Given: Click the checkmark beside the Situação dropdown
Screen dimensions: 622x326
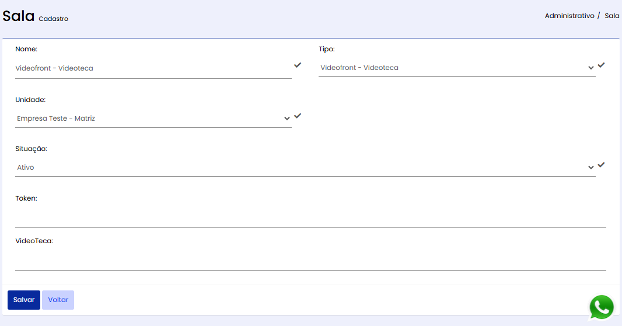Looking at the screenshot, I should click(x=602, y=164).
